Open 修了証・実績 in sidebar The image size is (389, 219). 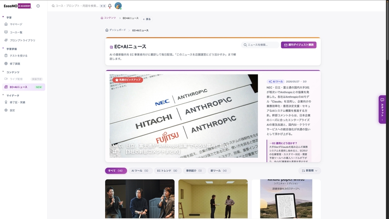24,102
